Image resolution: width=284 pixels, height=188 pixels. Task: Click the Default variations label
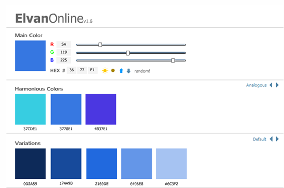click(259, 139)
